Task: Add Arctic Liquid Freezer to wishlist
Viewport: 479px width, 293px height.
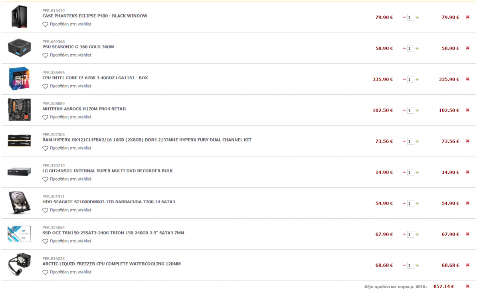Action: coord(45,272)
